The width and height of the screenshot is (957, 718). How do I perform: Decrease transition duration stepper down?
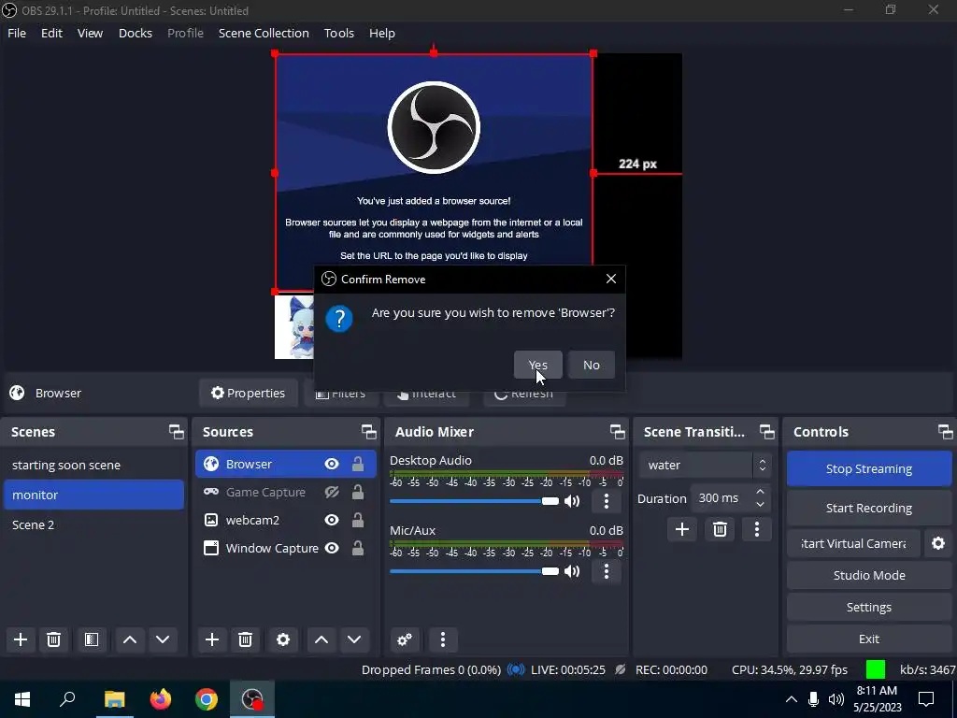point(760,504)
